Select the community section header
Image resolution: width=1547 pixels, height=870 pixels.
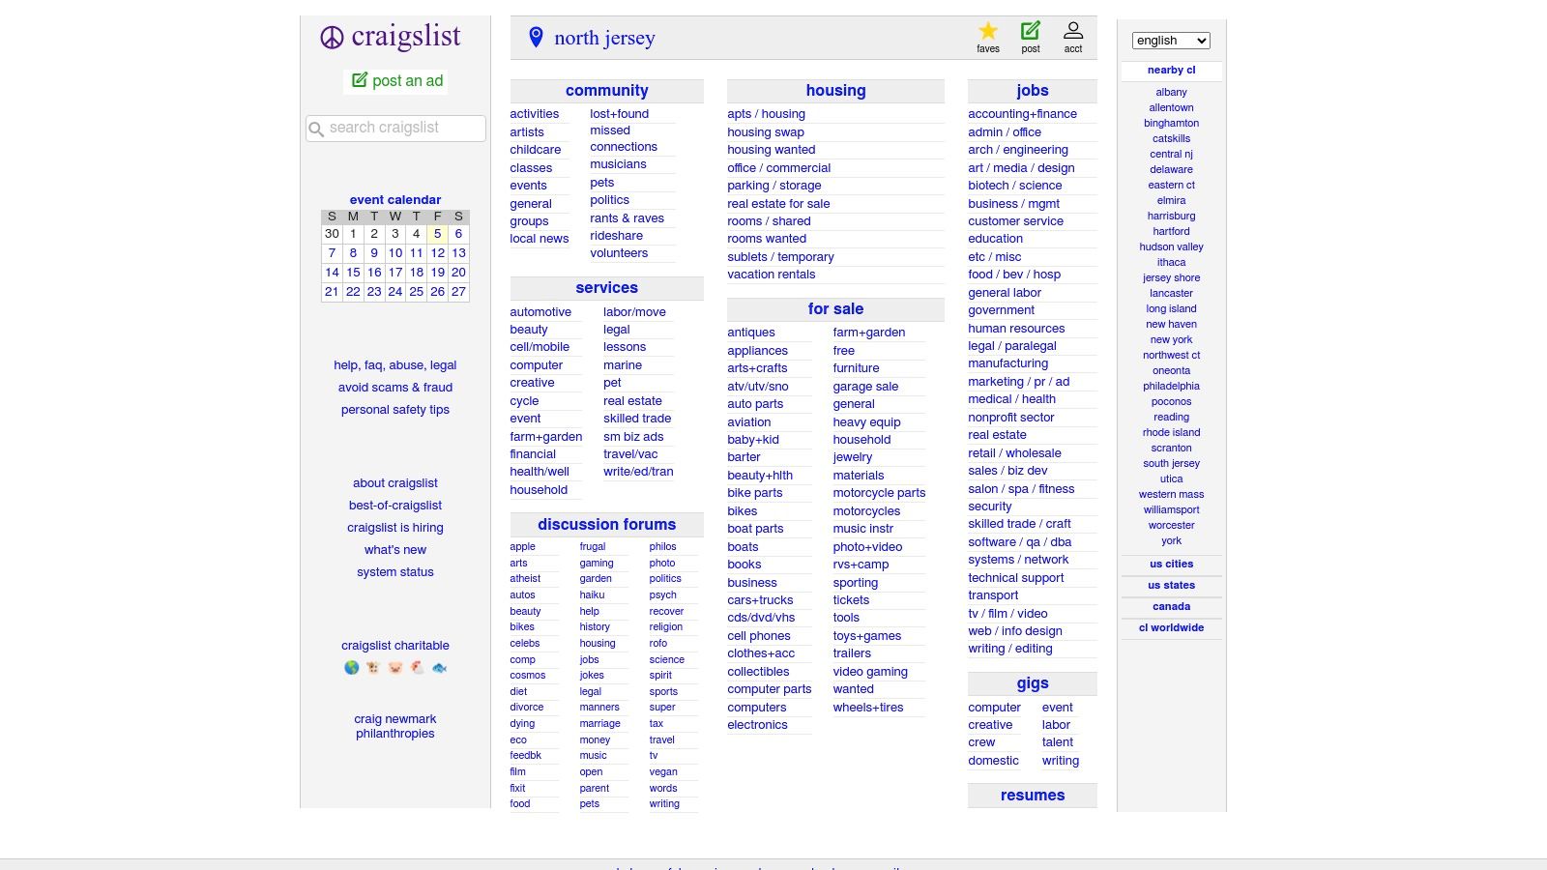[606, 90]
